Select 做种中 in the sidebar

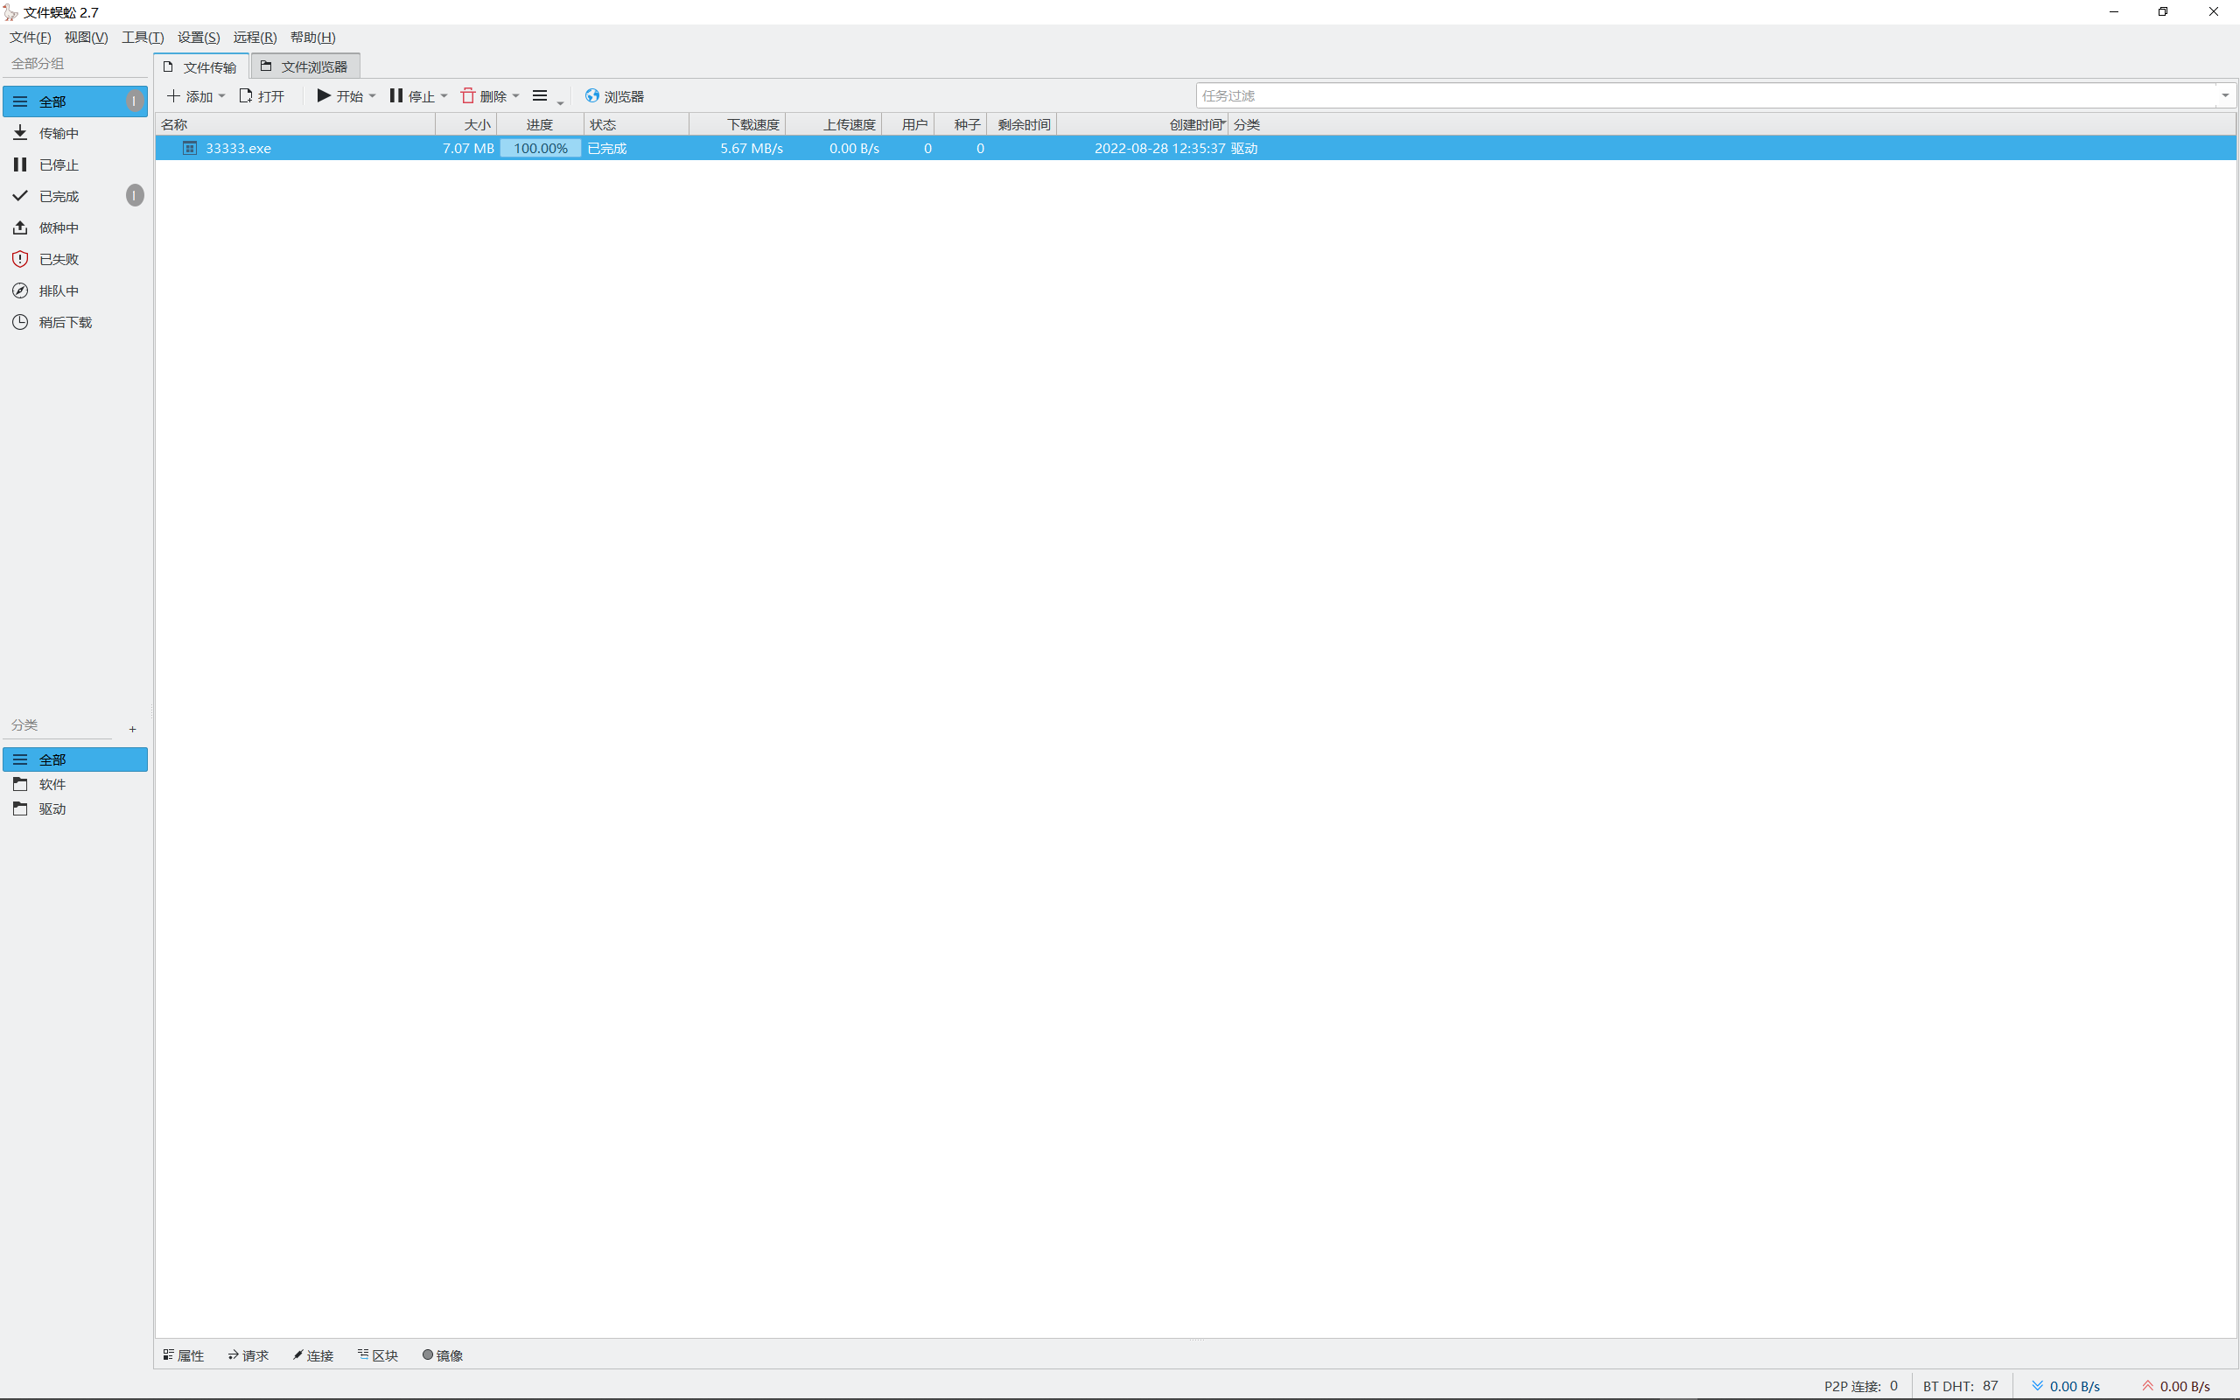click(x=75, y=227)
